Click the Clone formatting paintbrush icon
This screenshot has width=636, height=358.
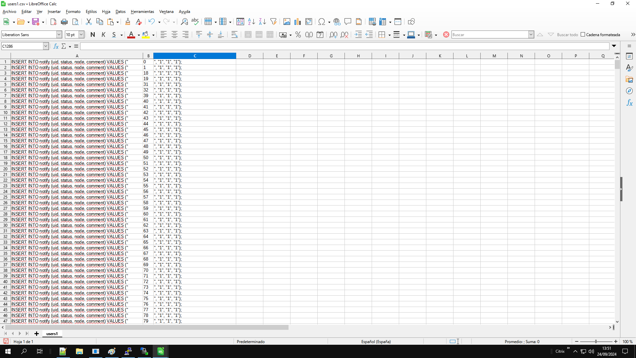click(128, 22)
